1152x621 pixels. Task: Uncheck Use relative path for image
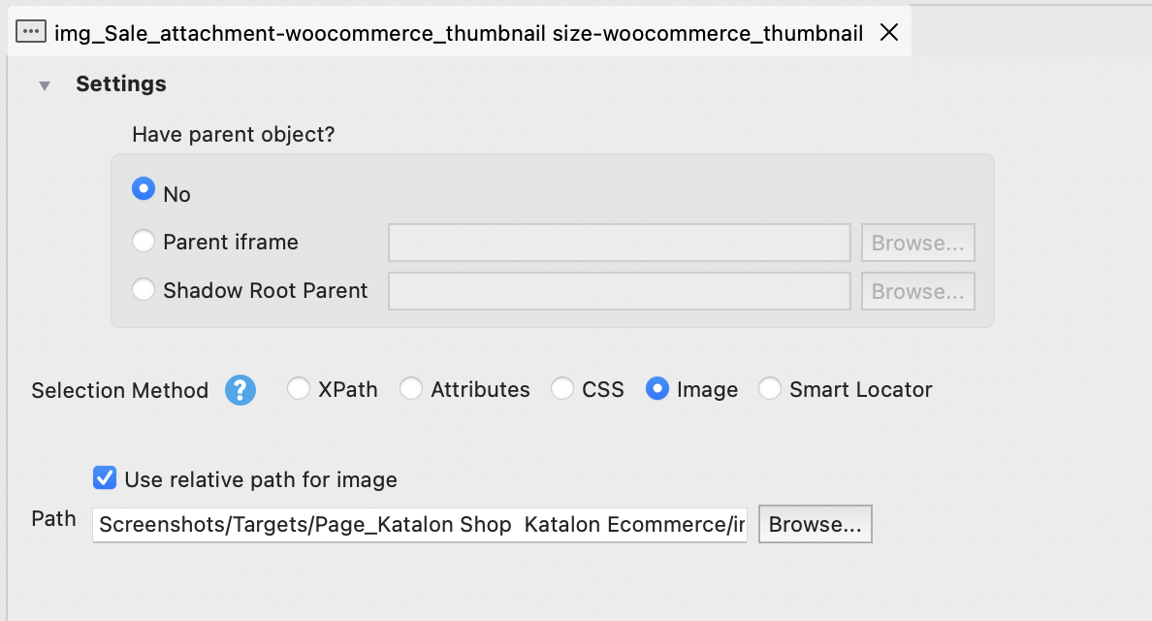coord(105,477)
